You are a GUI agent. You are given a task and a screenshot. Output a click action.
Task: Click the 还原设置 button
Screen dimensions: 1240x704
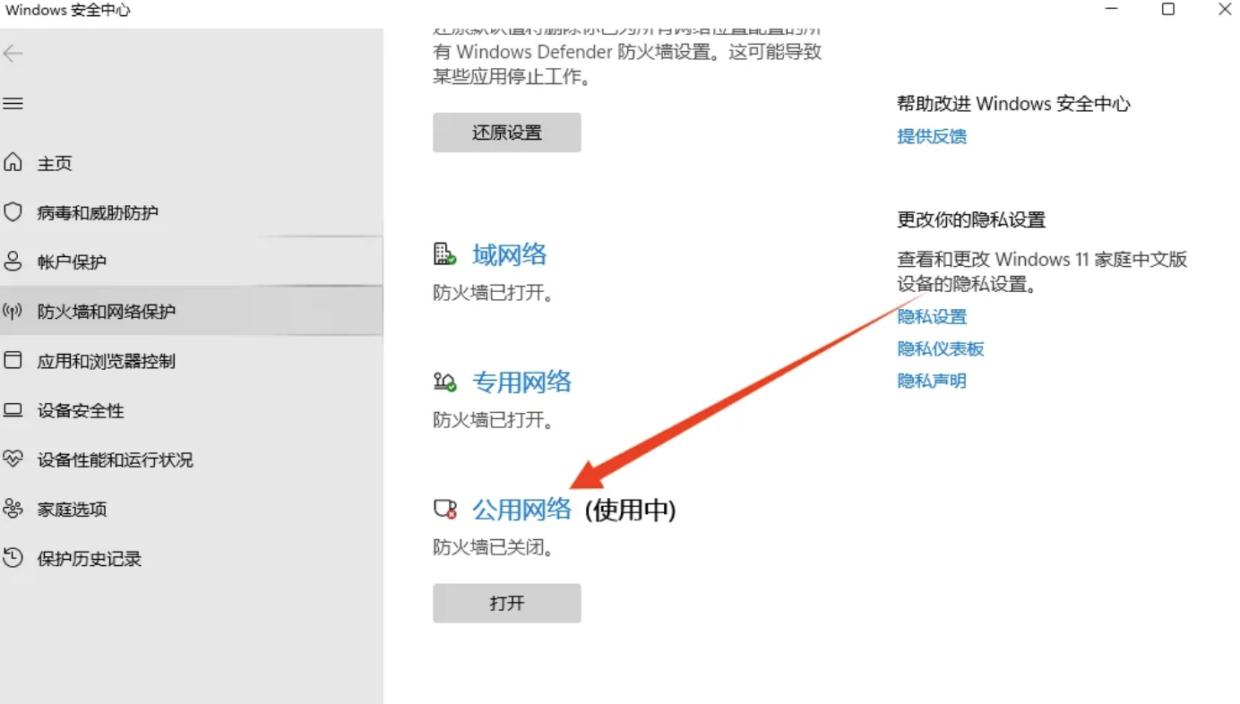tap(507, 133)
